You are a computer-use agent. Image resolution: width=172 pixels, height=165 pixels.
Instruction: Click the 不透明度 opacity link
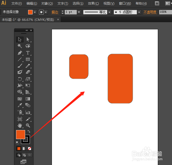click(x=150, y=12)
